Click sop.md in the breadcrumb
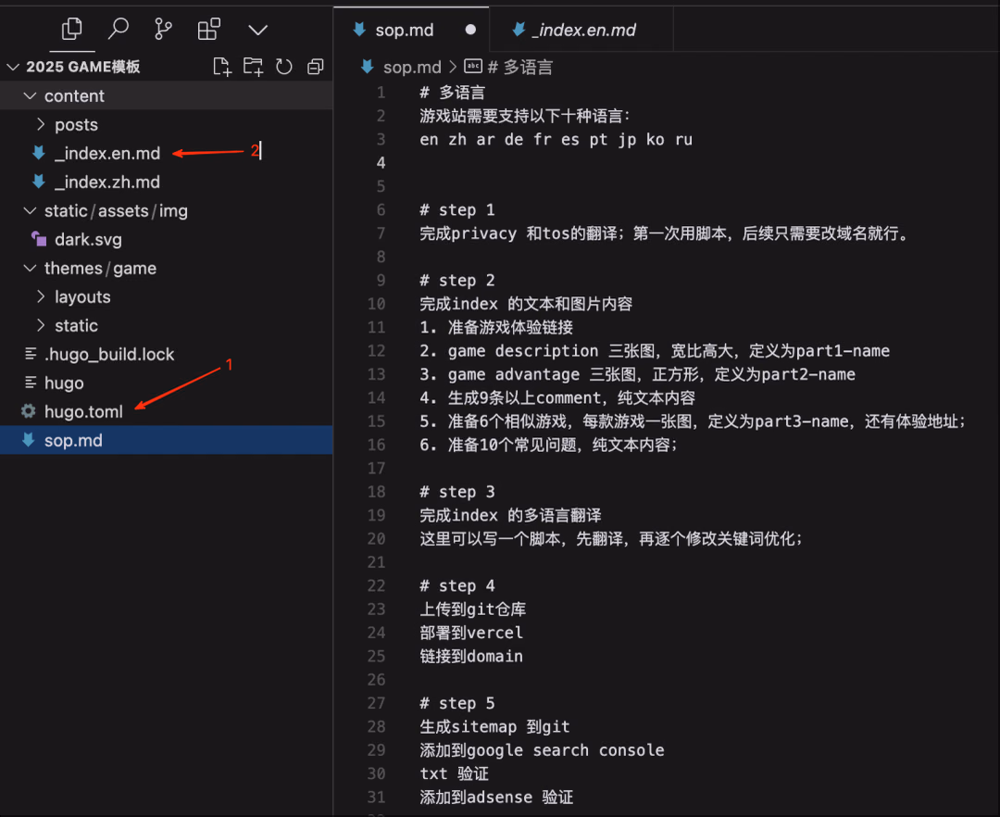The height and width of the screenshot is (817, 1000). click(x=412, y=67)
